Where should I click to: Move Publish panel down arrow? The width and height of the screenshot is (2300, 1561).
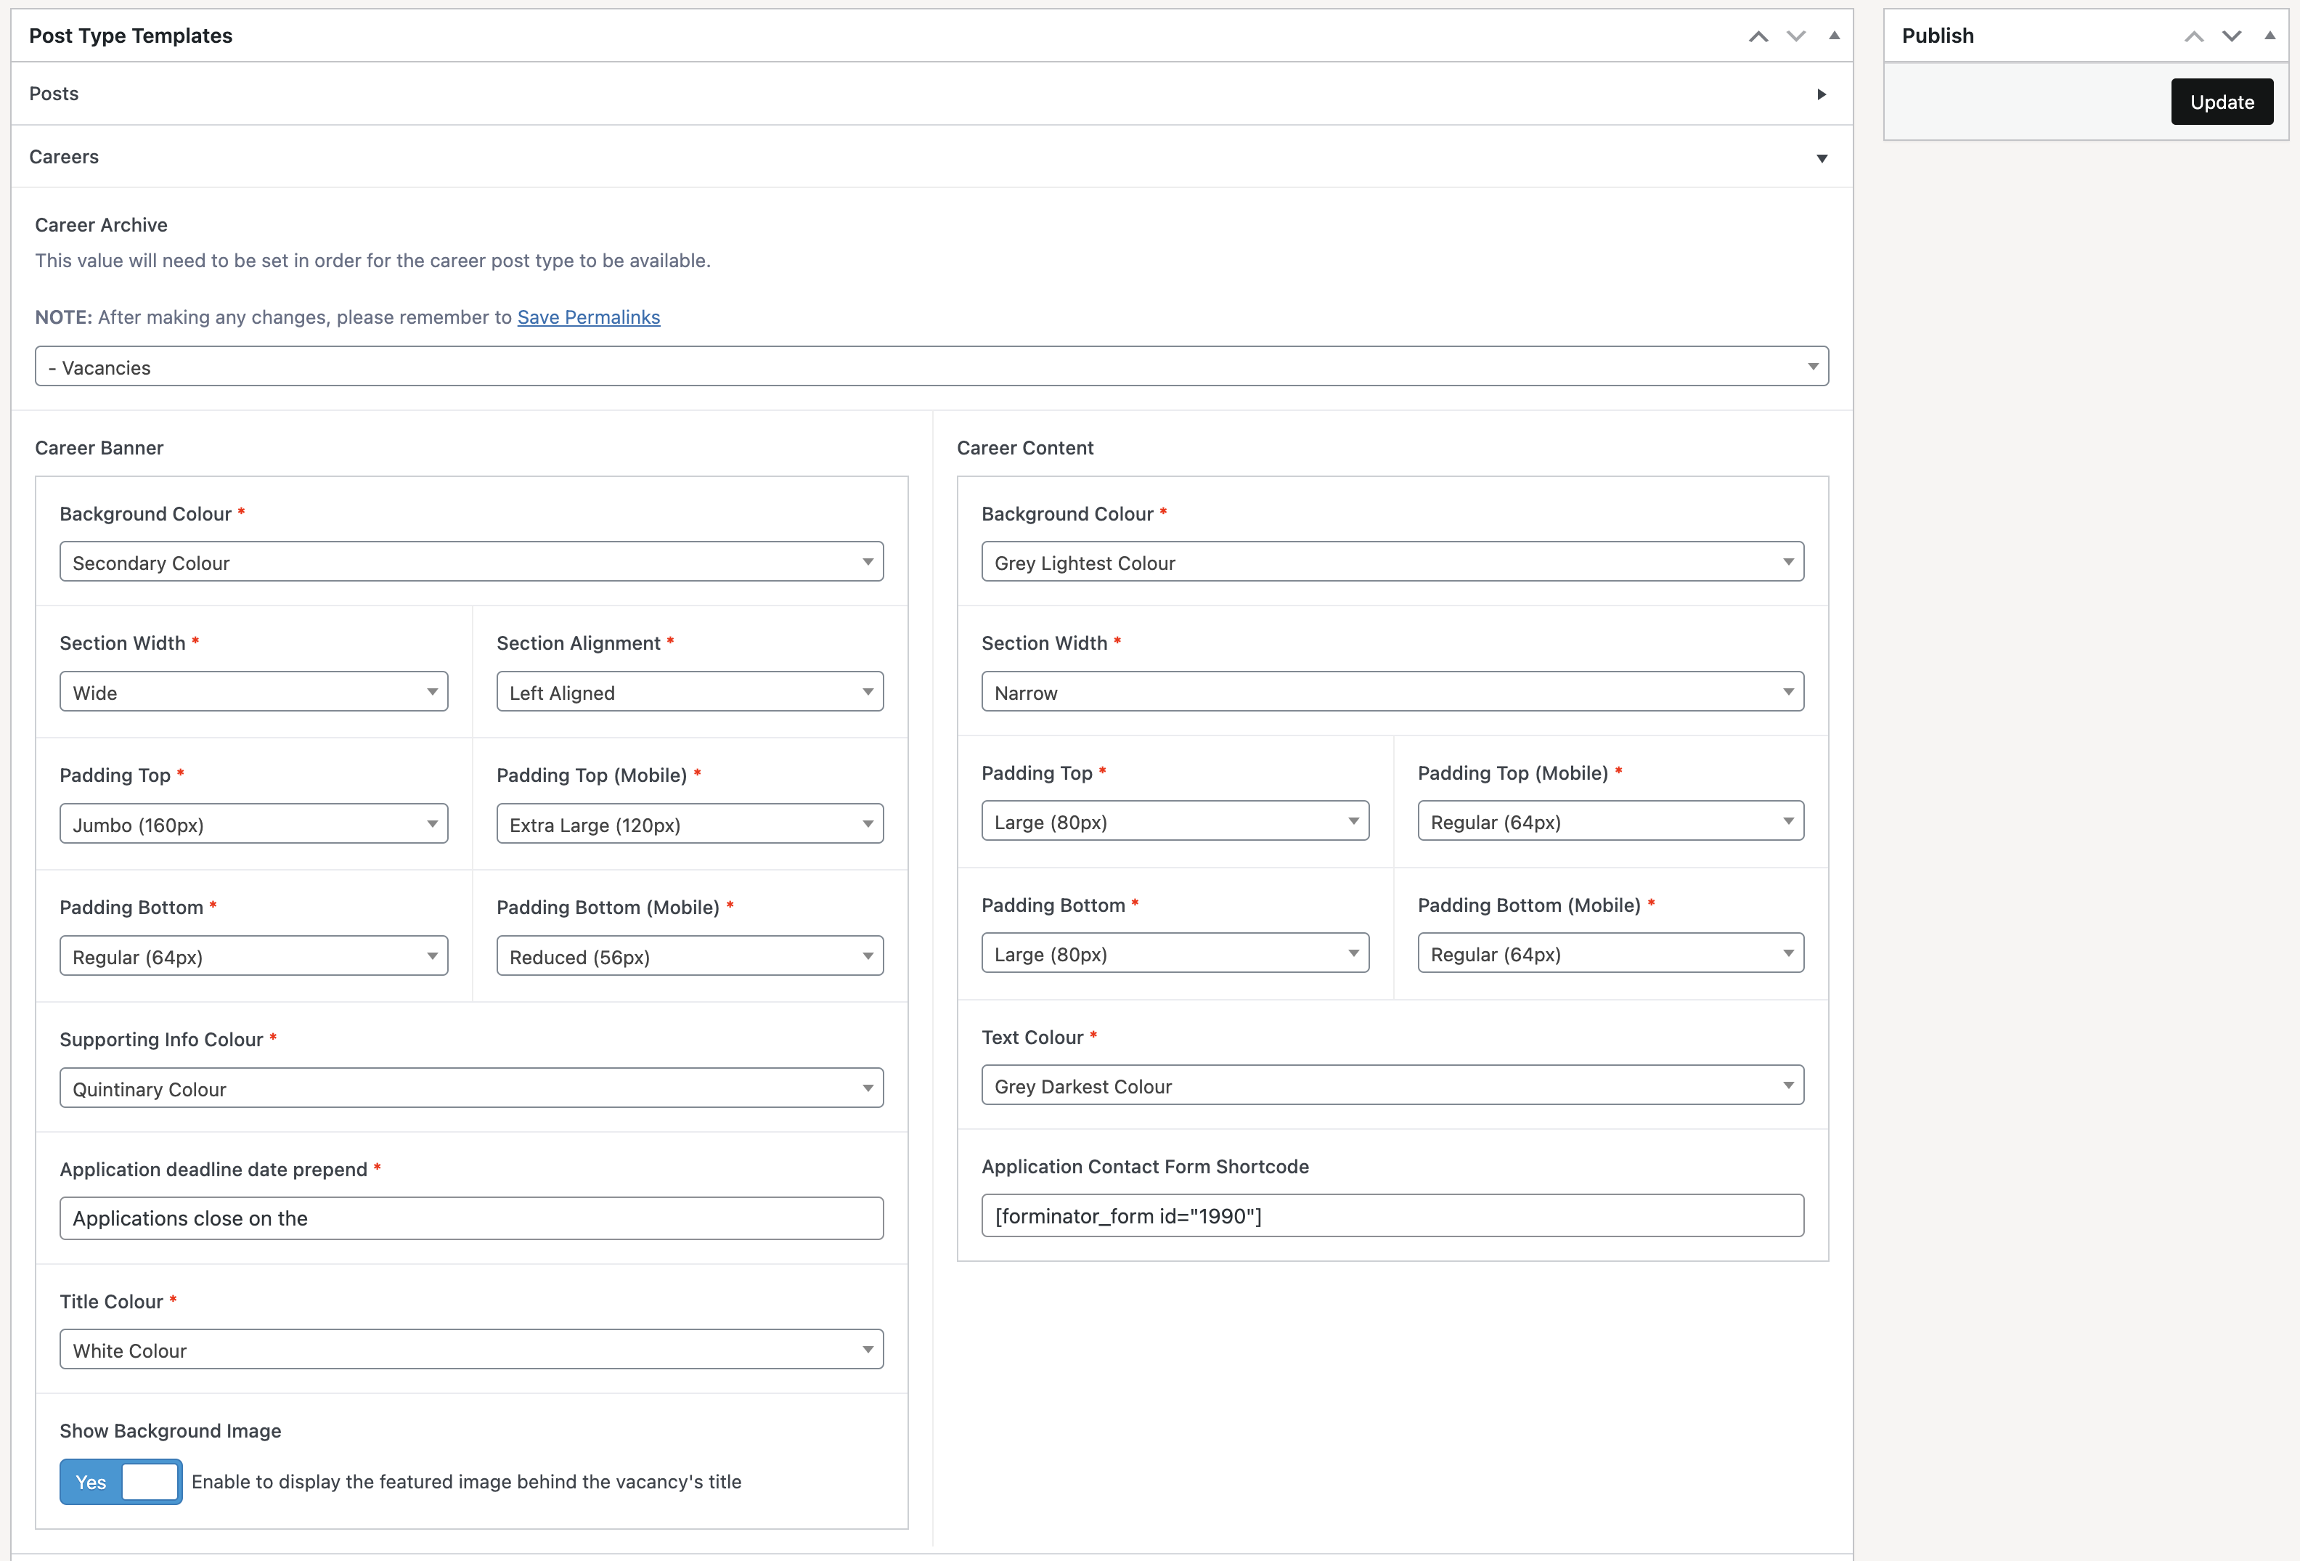tap(2231, 36)
